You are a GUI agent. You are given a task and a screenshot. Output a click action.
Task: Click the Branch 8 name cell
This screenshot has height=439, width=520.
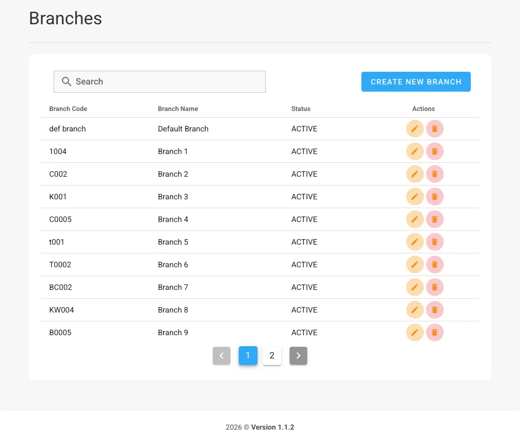click(x=173, y=310)
